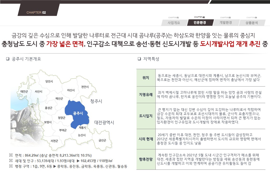Select 태안군 label on the map

pos(24,91)
